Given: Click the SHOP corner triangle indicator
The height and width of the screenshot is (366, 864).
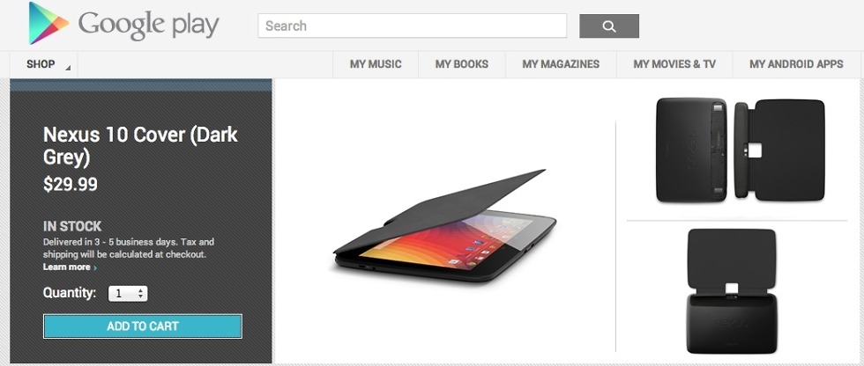Looking at the screenshot, I should (68, 68).
